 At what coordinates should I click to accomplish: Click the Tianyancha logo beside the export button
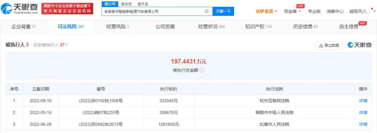click(x=360, y=45)
